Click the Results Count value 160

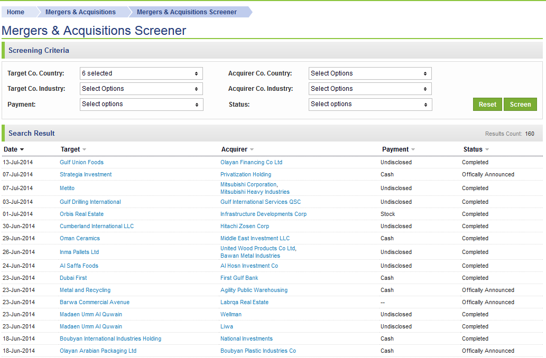point(529,134)
